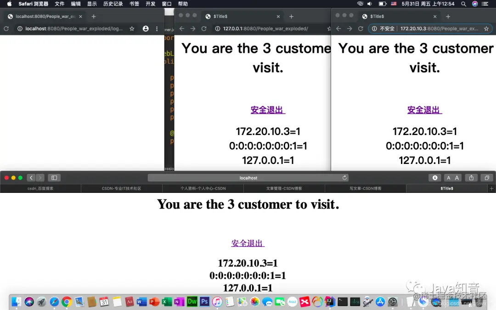Open the 个人资料-个人中心-CSDN tab

(x=203, y=189)
